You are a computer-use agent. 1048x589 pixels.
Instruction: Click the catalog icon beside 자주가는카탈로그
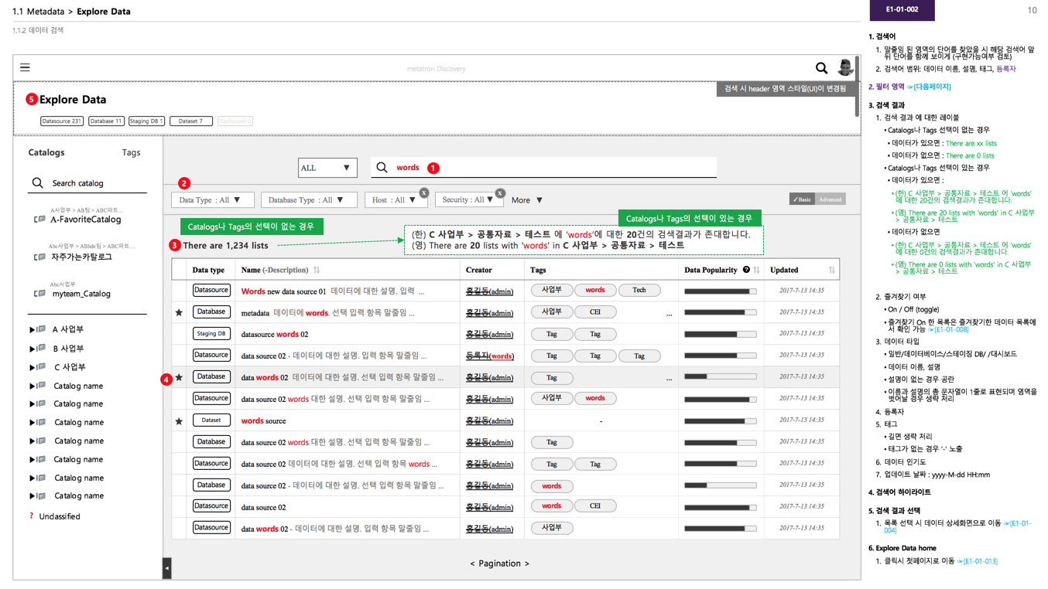pyautogui.click(x=39, y=257)
